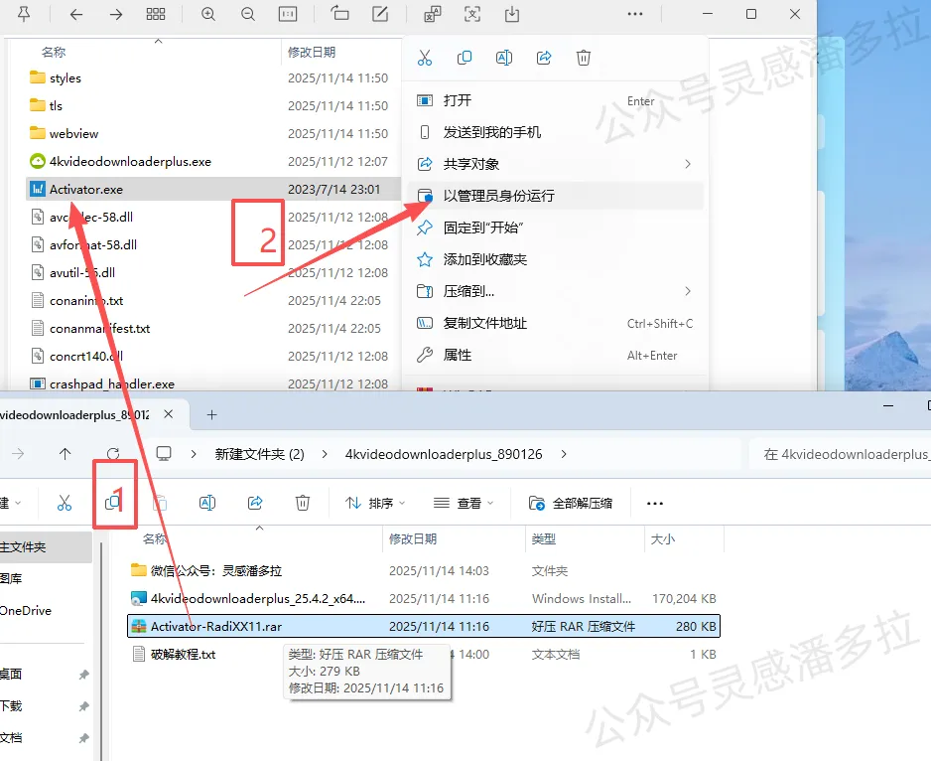Click 新建文件夹 (2) in the address path
Image resolution: width=931 pixels, height=761 pixels.
pyautogui.click(x=259, y=454)
